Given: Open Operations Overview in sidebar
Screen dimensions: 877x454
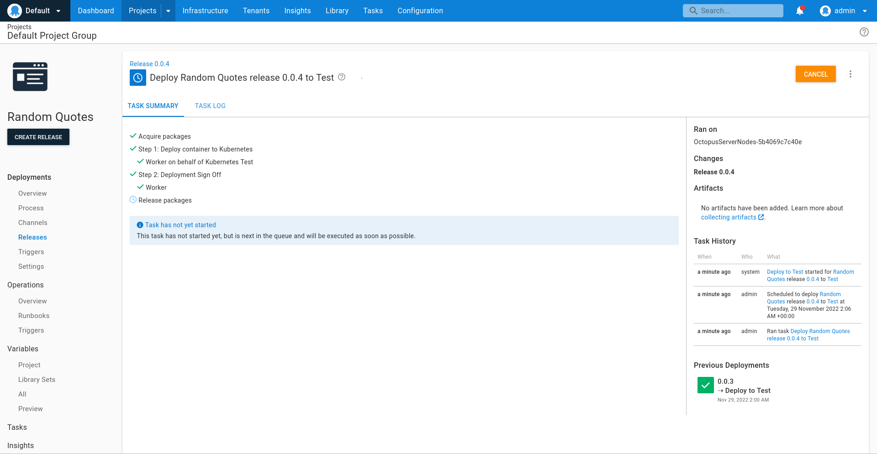Looking at the screenshot, I should tap(32, 301).
